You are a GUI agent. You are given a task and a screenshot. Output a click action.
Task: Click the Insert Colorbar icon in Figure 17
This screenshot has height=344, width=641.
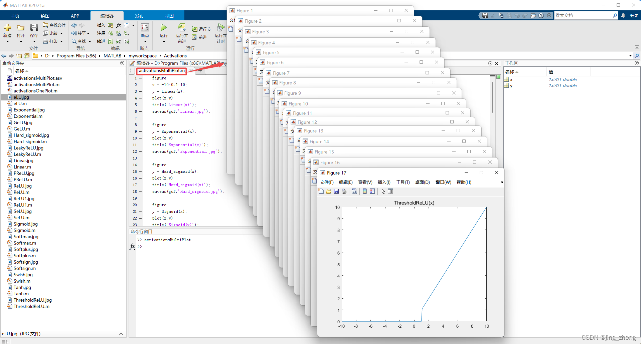coord(365,191)
